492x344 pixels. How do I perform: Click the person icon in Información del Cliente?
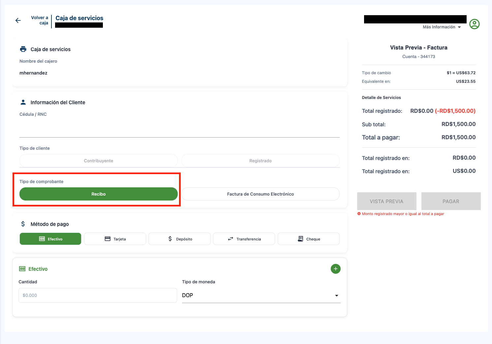click(x=23, y=102)
